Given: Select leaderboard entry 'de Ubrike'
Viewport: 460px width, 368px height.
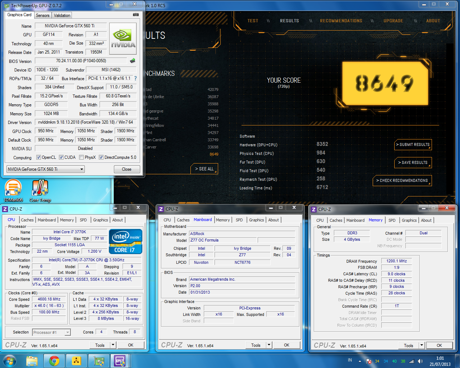Looking at the screenshot, I should [x=155, y=97].
